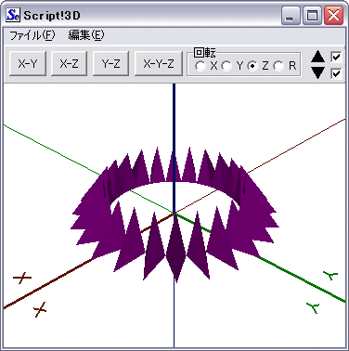Switch view to Y-Z plane
The image size is (349, 351).
[x=110, y=64]
